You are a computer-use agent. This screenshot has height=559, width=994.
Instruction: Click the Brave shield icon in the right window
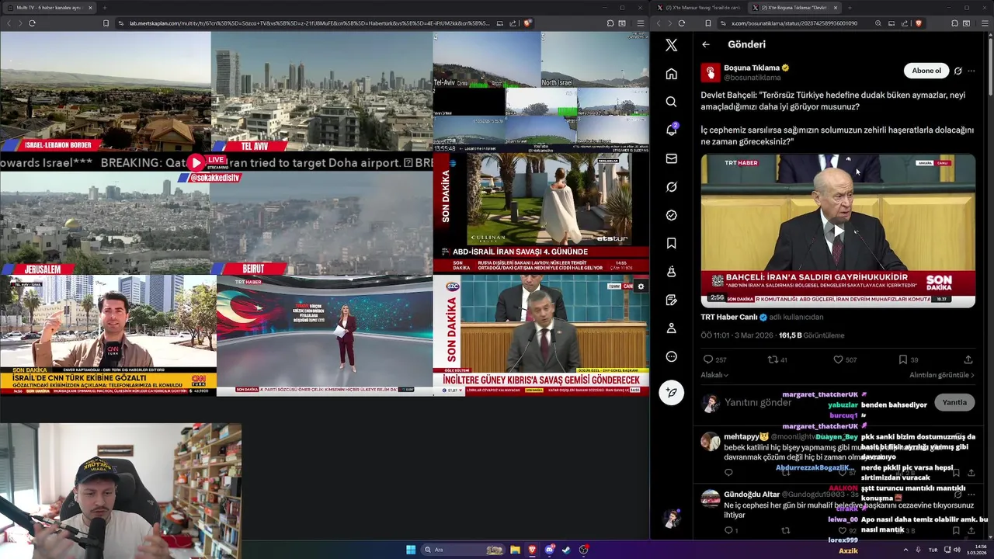pos(918,23)
